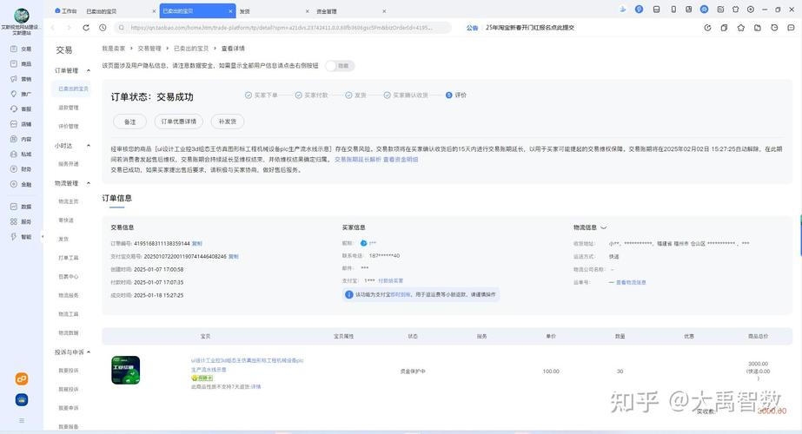Copy the order number with 复制 link

(197, 244)
